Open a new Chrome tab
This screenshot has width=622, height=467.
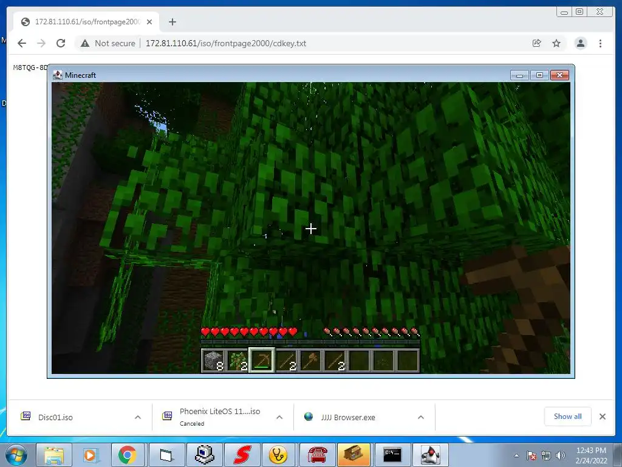(172, 22)
